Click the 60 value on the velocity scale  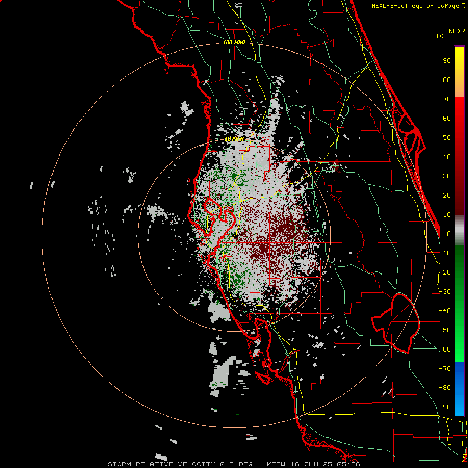[447, 118]
